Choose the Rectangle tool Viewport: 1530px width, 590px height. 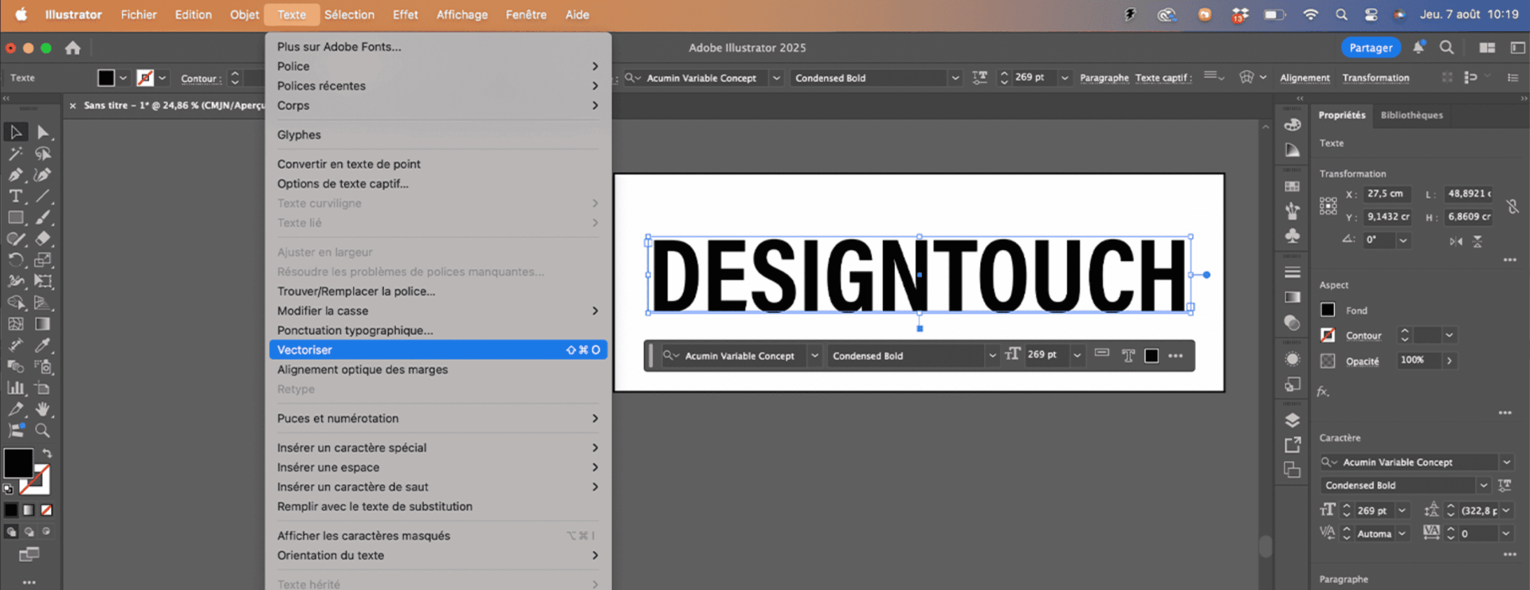point(16,217)
